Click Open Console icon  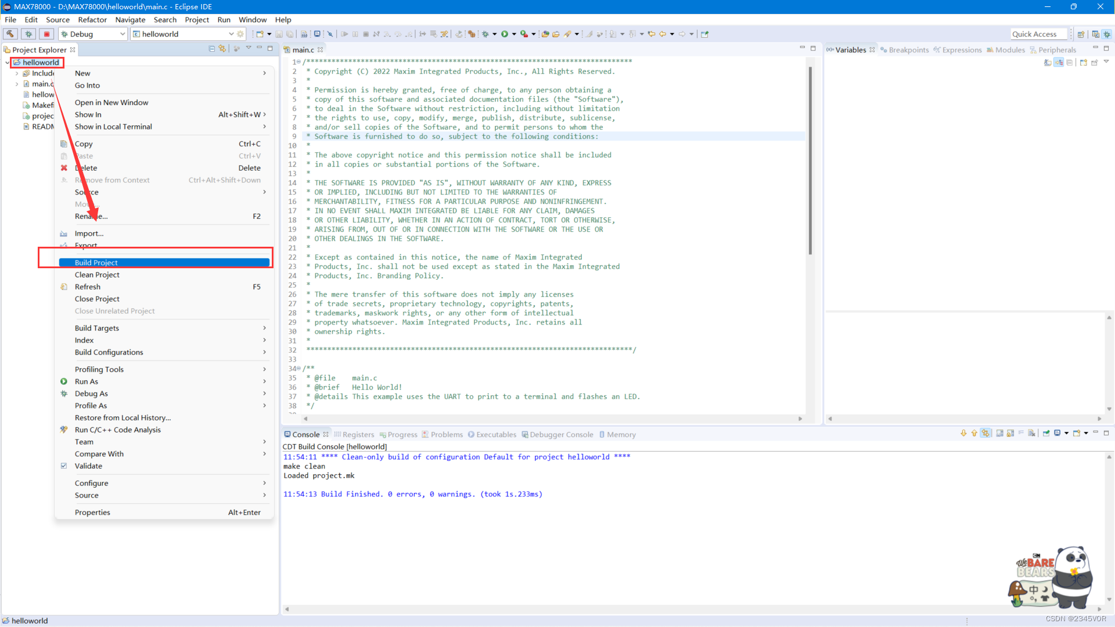tap(1077, 433)
